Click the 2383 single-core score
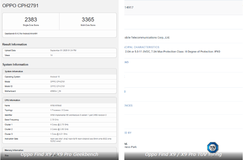The width and height of the screenshot is (243, 160). click(31, 20)
